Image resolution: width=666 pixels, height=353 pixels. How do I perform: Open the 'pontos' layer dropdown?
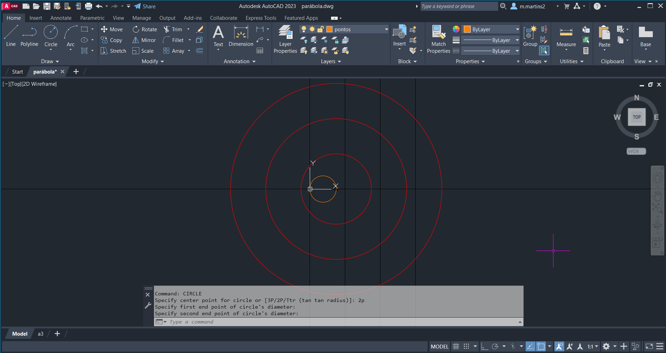(x=386, y=30)
